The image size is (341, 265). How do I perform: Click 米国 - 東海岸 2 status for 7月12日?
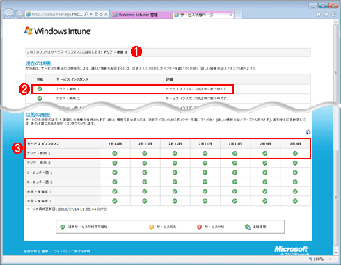click(175, 201)
